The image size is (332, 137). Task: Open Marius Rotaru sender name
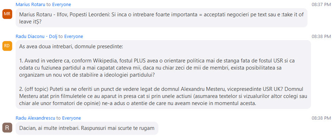(x=31, y=5)
